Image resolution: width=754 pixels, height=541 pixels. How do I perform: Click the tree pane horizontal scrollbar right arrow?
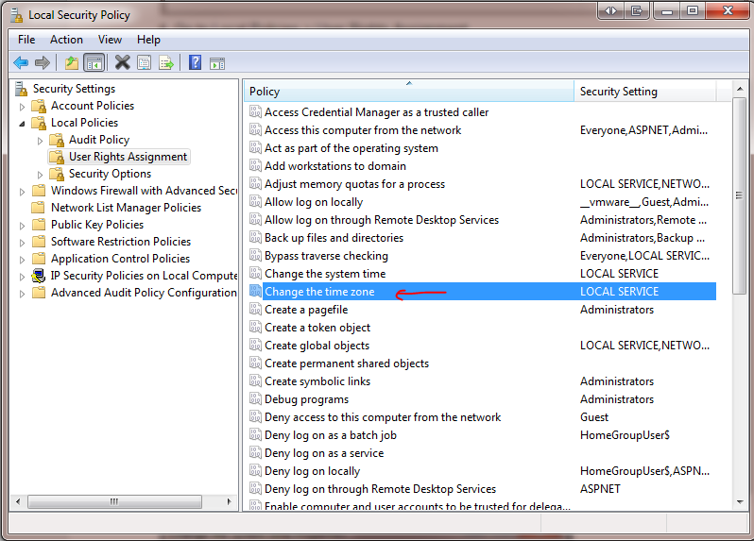[x=230, y=501]
